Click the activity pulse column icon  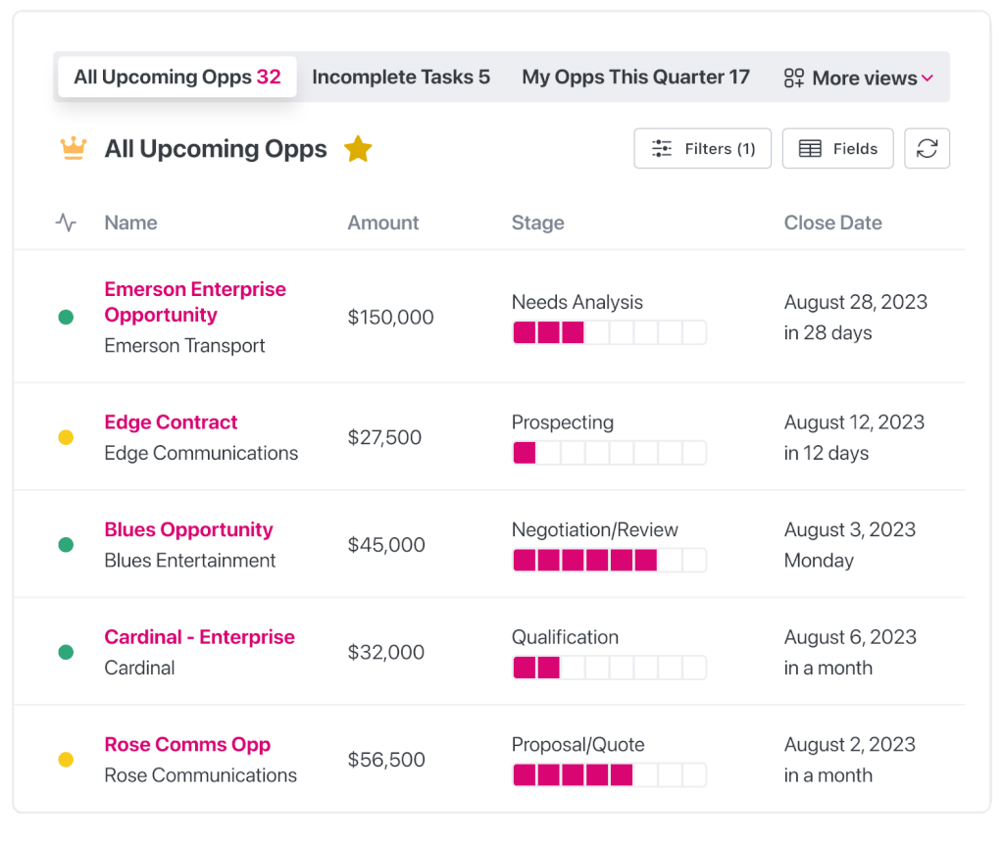point(66,223)
